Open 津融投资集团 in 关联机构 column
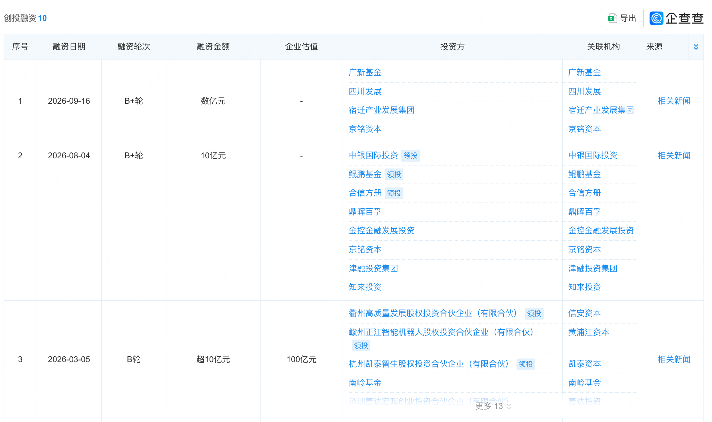Viewport: 712px width, 422px height. click(x=592, y=268)
